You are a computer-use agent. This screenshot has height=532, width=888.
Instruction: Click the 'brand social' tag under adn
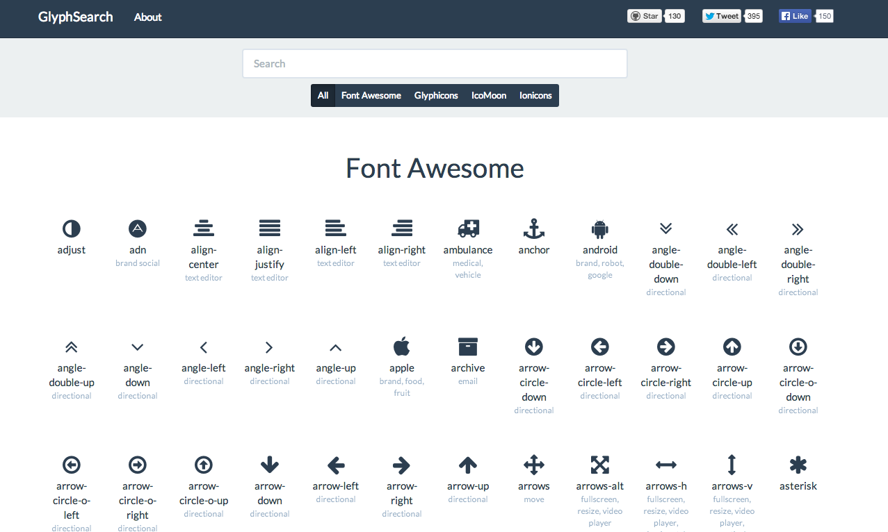[138, 263]
